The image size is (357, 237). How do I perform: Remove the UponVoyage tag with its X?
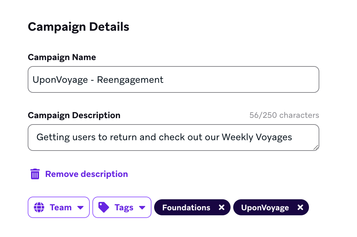pyautogui.click(x=300, y=208)
